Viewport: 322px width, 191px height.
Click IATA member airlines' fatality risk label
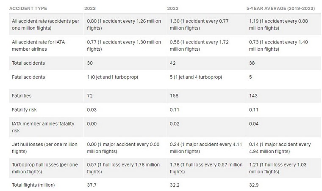click(43, 127)
